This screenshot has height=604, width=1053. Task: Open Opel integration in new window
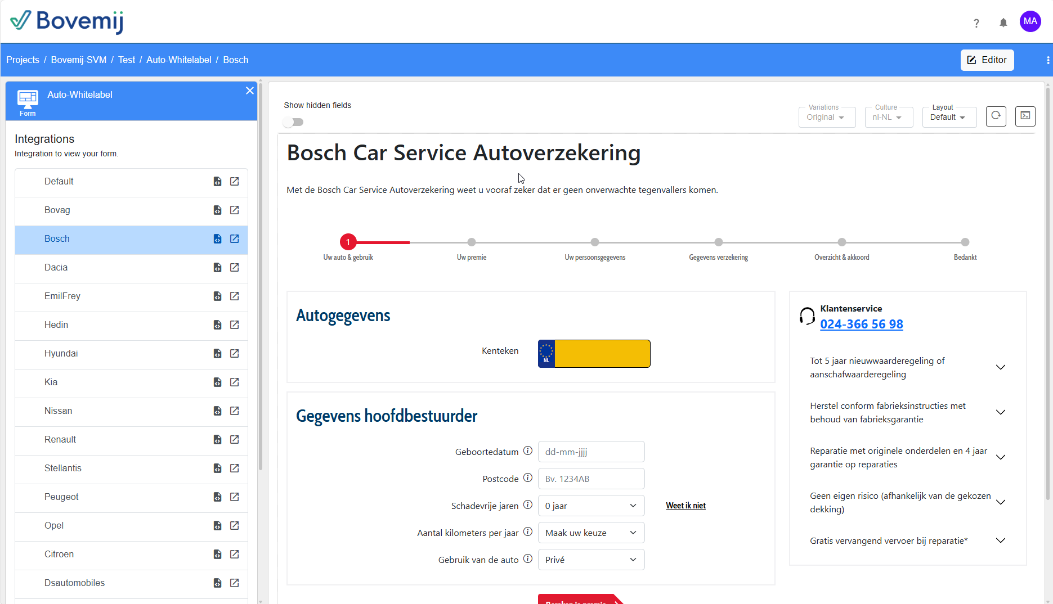pyautogui.click(x=235, y=525)
